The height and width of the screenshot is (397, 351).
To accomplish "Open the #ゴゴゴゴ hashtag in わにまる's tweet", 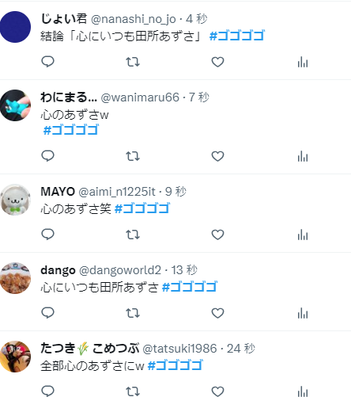I will pos(70,130).
